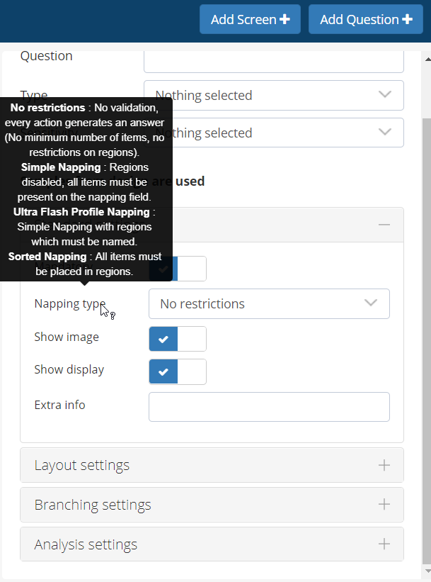Disable the Show display switch
Screen dimensions: 431x582
[x=177, y=371]
